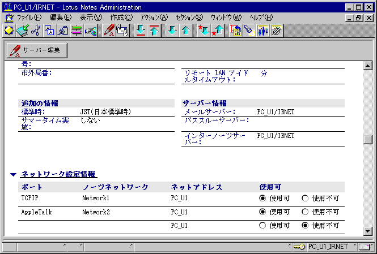The height and width of the screenshot is (254, 377).
Task: Click the red pencil Edit Document toolbar icon
Action: pyautogui.click(x=108, y=31)
